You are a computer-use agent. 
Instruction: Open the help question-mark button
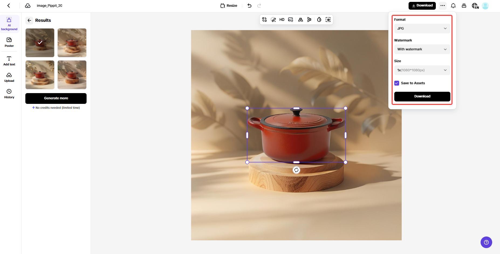(x=486, y=242)
